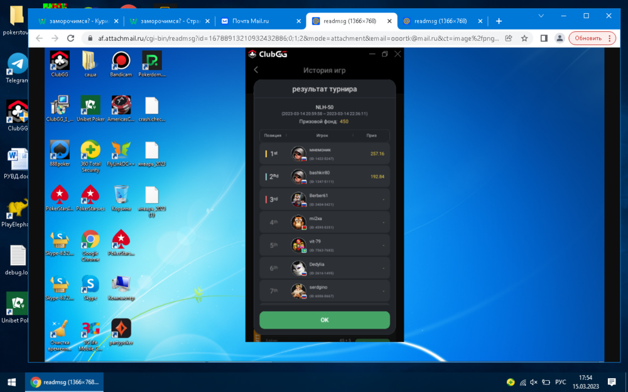The height and width of the screenshot is (392, 628).
Task: Open a new tab with plus button
Action: point(499,21)
